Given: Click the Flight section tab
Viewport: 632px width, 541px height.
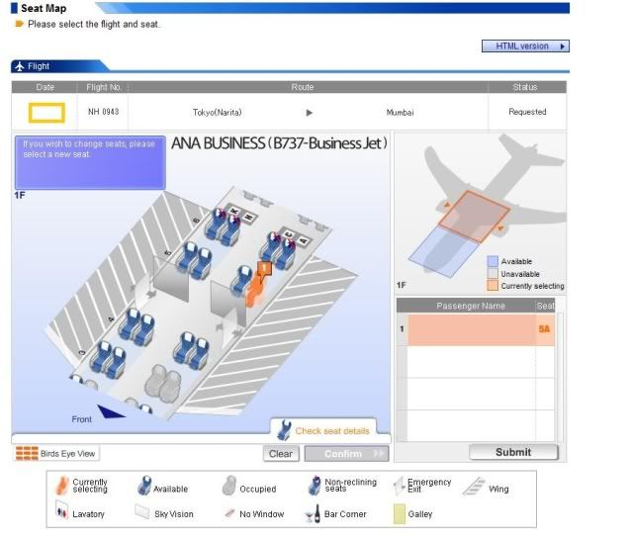Looking at the screenshot, I should pos(59,66).
